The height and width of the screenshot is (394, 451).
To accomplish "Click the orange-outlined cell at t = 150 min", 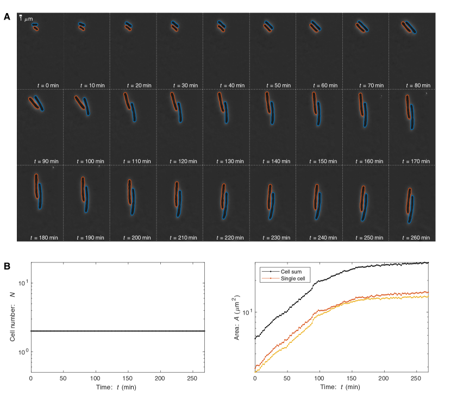I will [315, 103].
